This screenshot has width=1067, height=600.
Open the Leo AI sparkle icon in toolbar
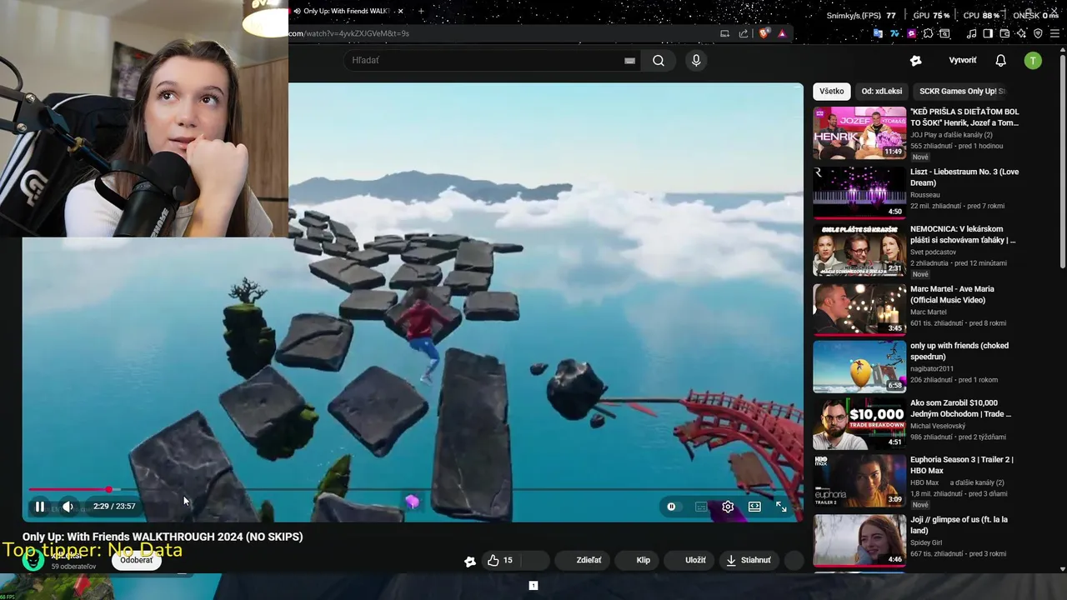[x=1021, y=33]
